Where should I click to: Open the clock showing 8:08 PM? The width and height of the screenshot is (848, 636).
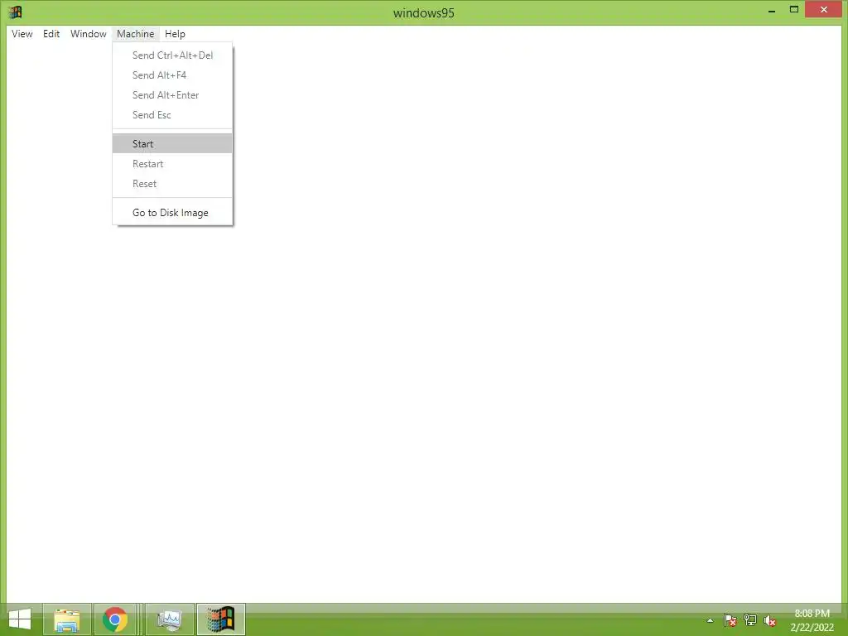click(812, 620)
